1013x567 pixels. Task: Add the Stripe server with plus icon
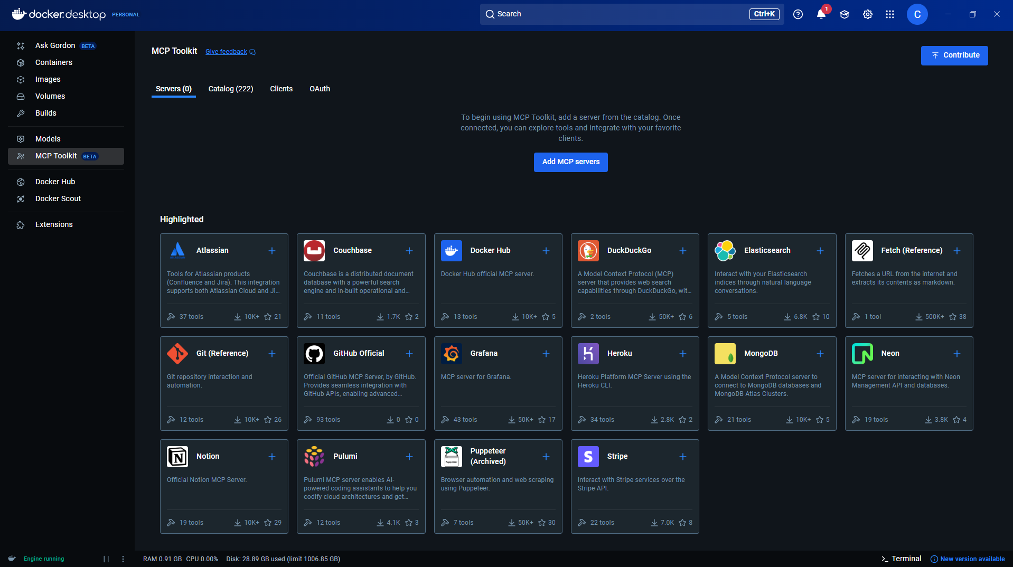tap(683, 457)
